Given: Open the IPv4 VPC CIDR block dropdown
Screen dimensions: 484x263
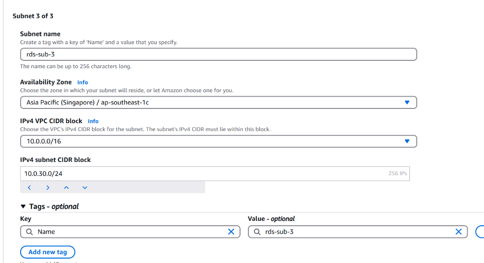Looking at the screenshot, I should pyautogui.click(x=218, y=141).
